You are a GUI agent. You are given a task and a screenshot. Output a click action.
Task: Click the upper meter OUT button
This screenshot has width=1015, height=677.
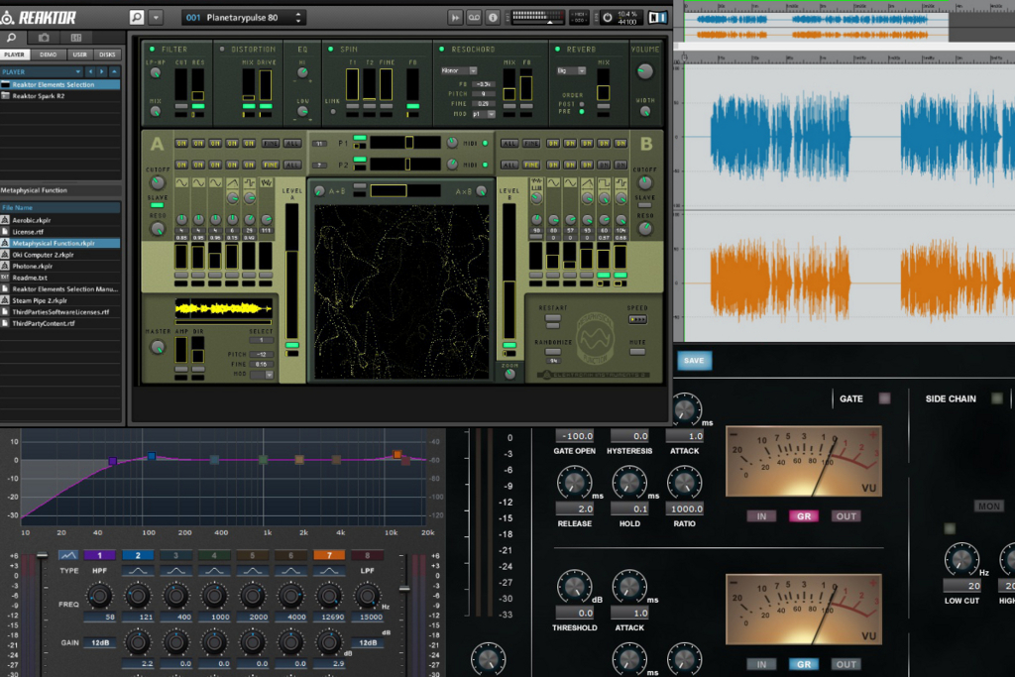[846, 516]
